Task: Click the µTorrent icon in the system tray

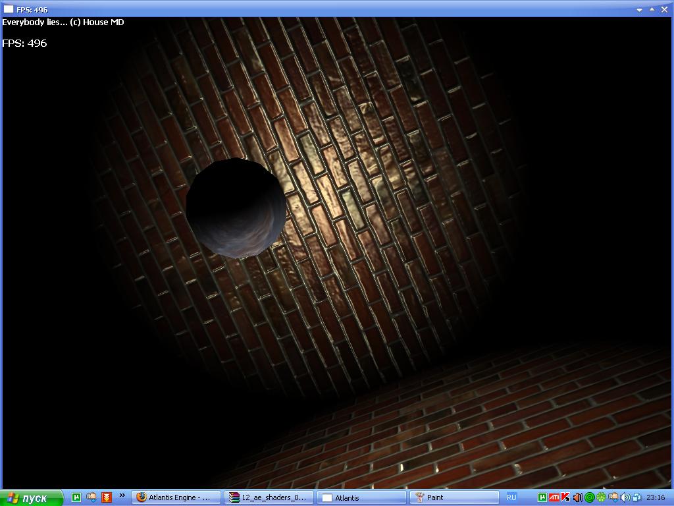Action: pyautogui.click(x=542, y=497)
